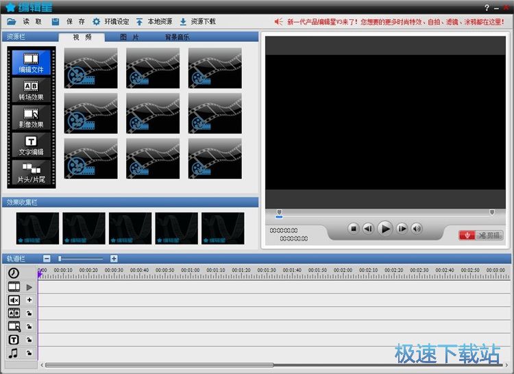Viewport: 514px width, 374px height.
Task: Click the preview end trim marker
Action: point(491,212)
